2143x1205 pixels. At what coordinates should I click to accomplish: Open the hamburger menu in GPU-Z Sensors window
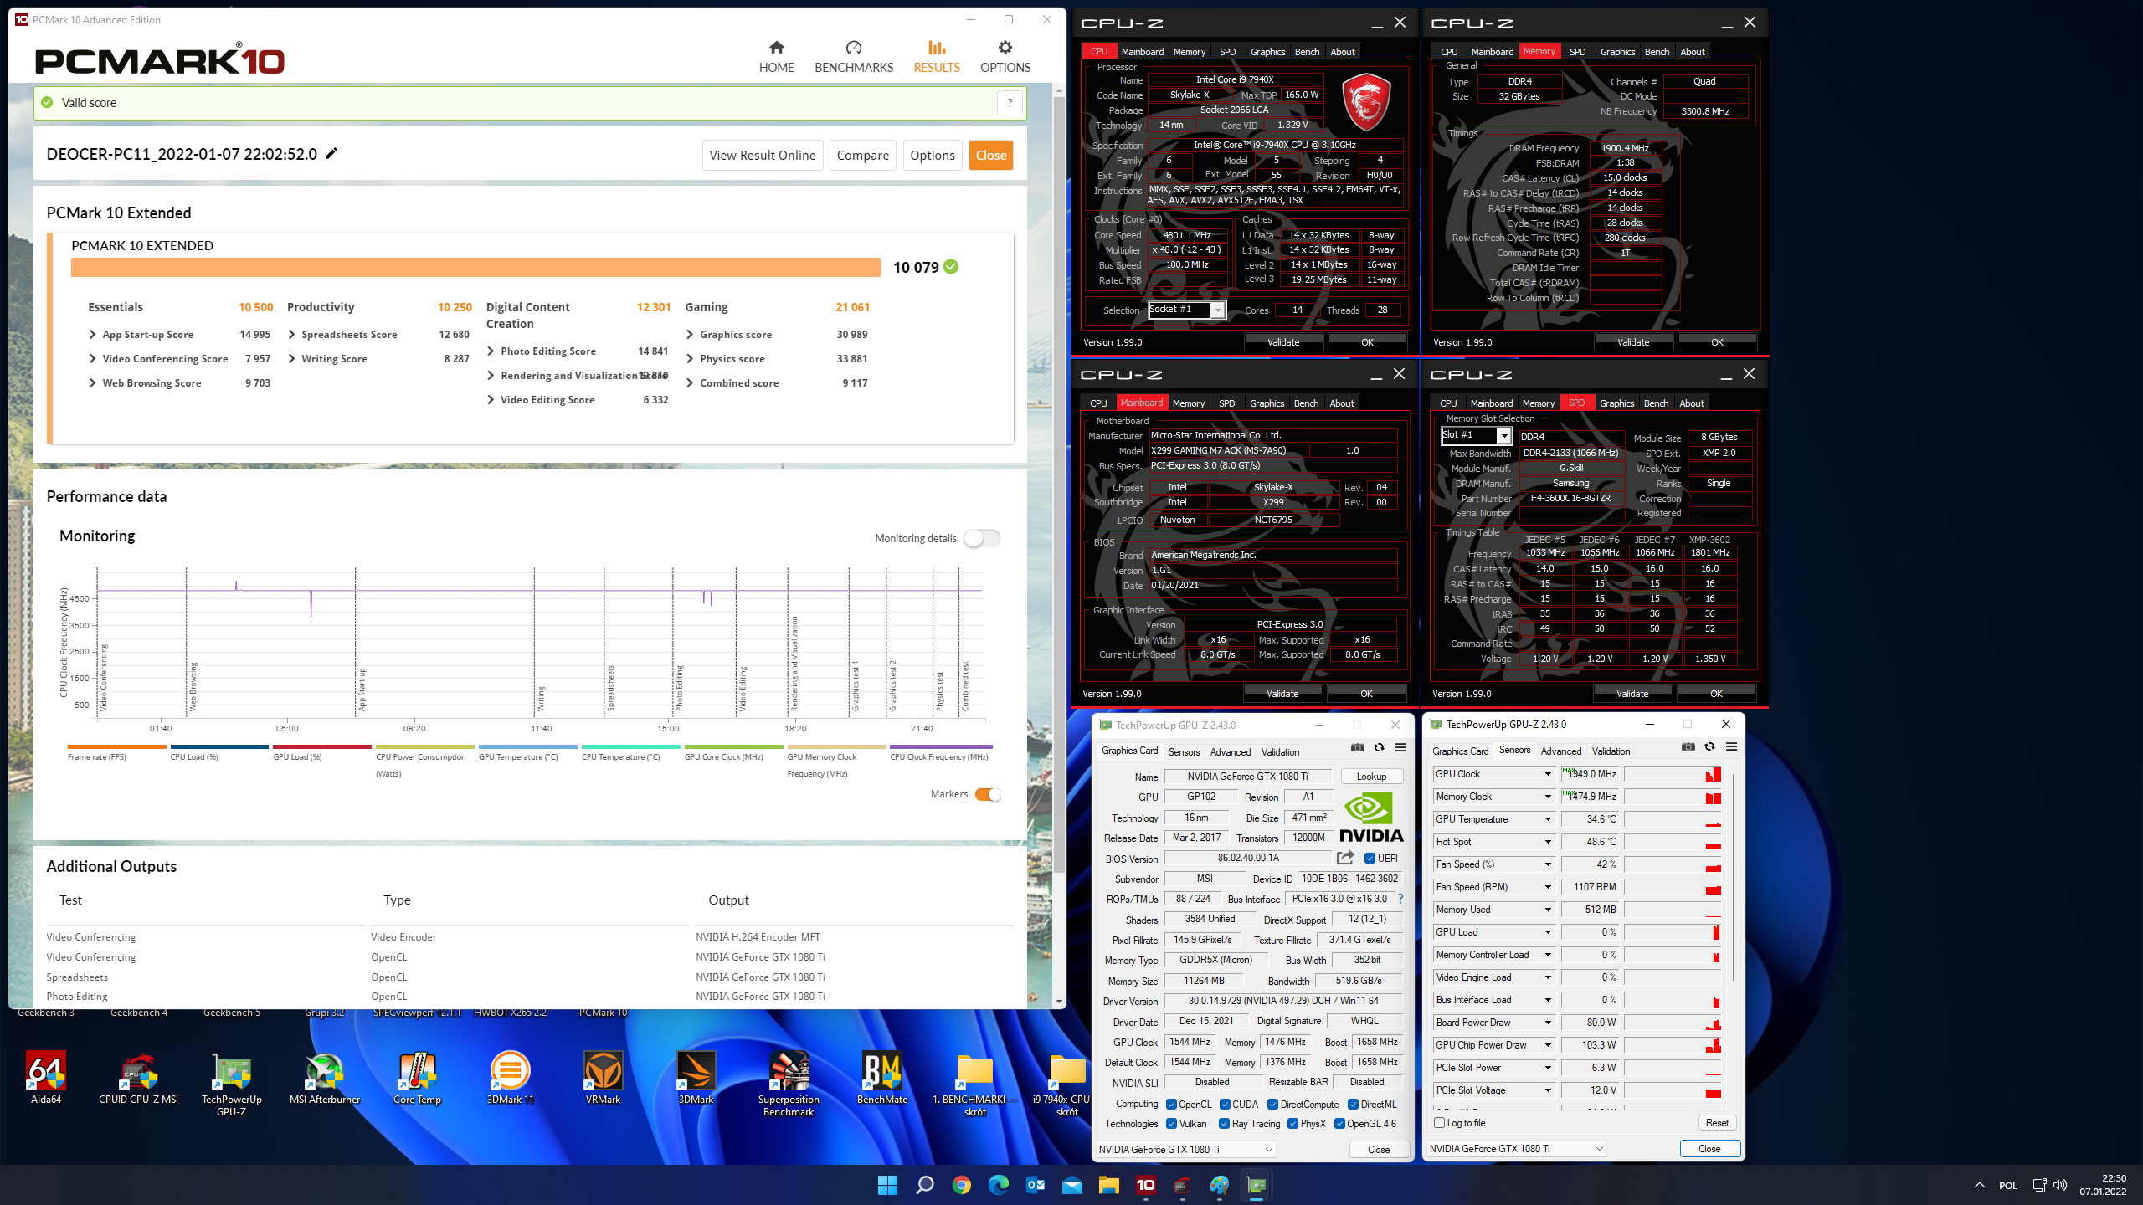(x=1731, y=746)
